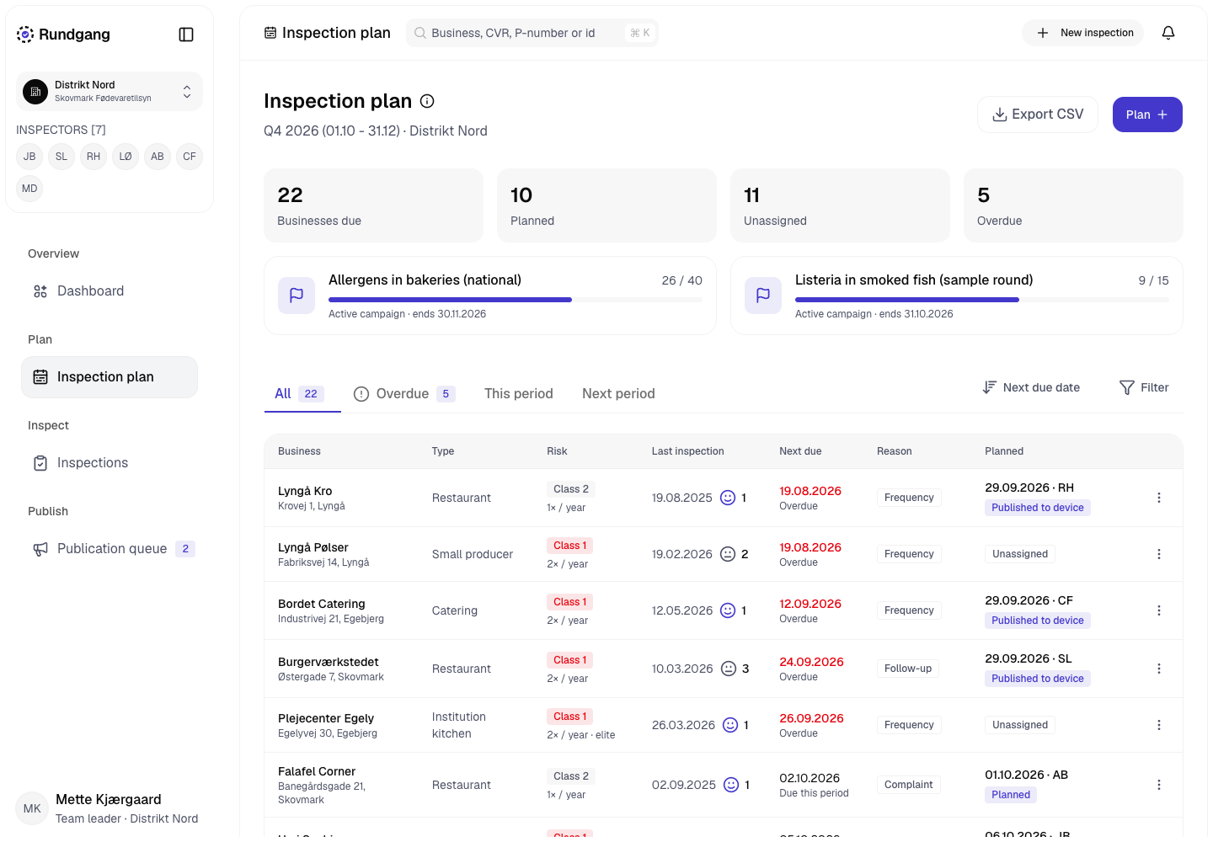Click the Allergens in bakeries flag icon
Image resolution: width=1213 pixels, height=842 pixels.
click(297, 296)
